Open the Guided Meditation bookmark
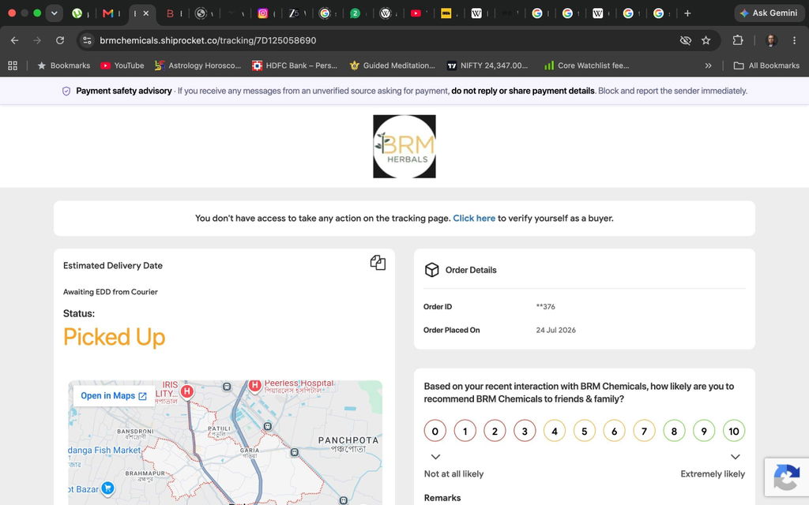 [x=392, y=65]
